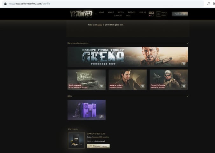Viewport: 215px width, 153px height.
Task: Click the right social icon in header
Action: (x=152, y=13)
